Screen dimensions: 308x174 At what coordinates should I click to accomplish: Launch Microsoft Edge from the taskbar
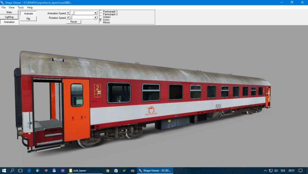[29, 170]
